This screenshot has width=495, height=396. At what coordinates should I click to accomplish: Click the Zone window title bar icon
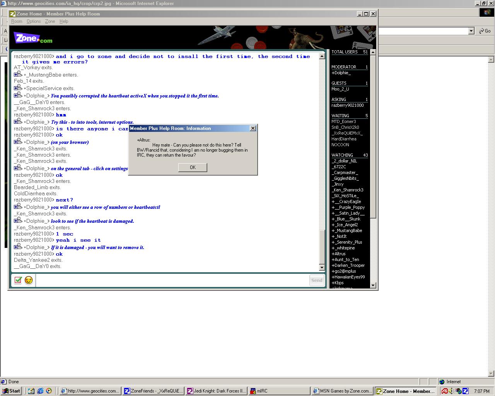pos(12,14)
